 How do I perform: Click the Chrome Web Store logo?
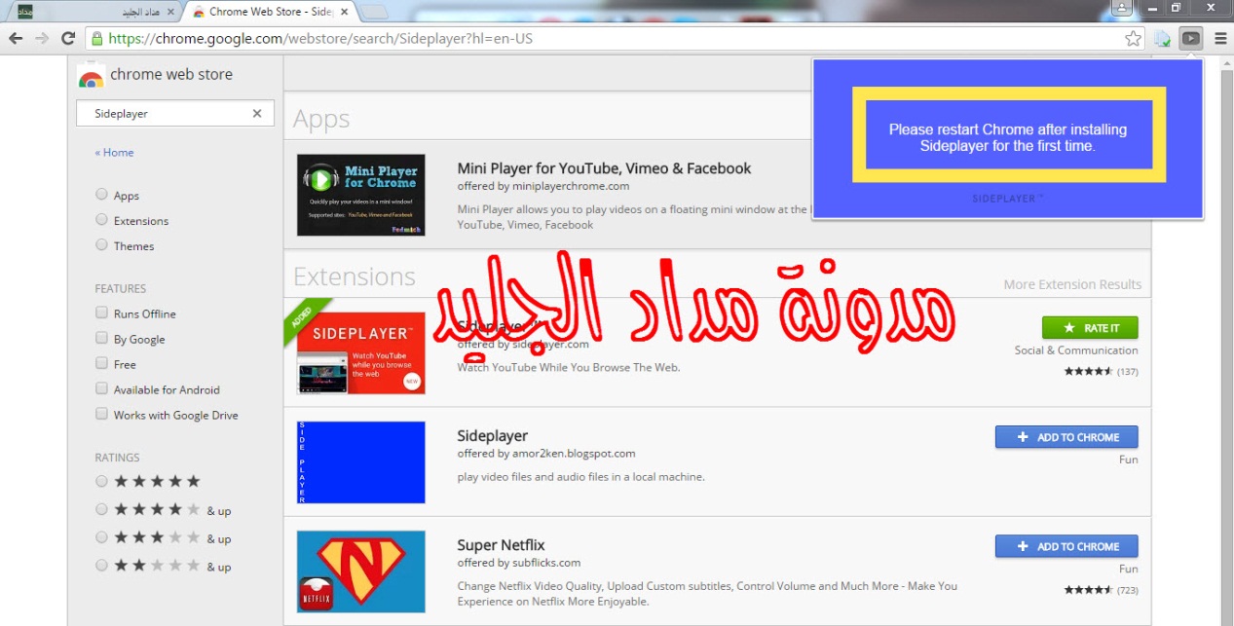pos(91,76)
